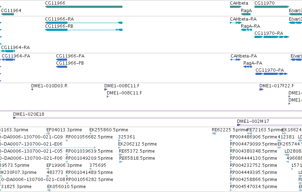Click the CG11966-PB protein bar
302x192 pixels.
pos(62,67)
